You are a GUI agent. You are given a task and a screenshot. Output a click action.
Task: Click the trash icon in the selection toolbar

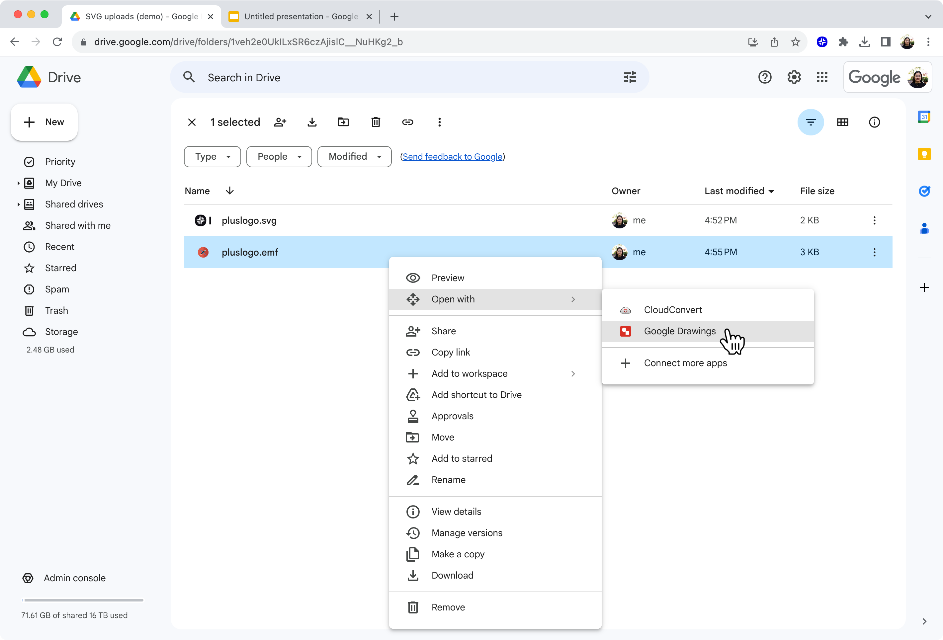(376, 122)
